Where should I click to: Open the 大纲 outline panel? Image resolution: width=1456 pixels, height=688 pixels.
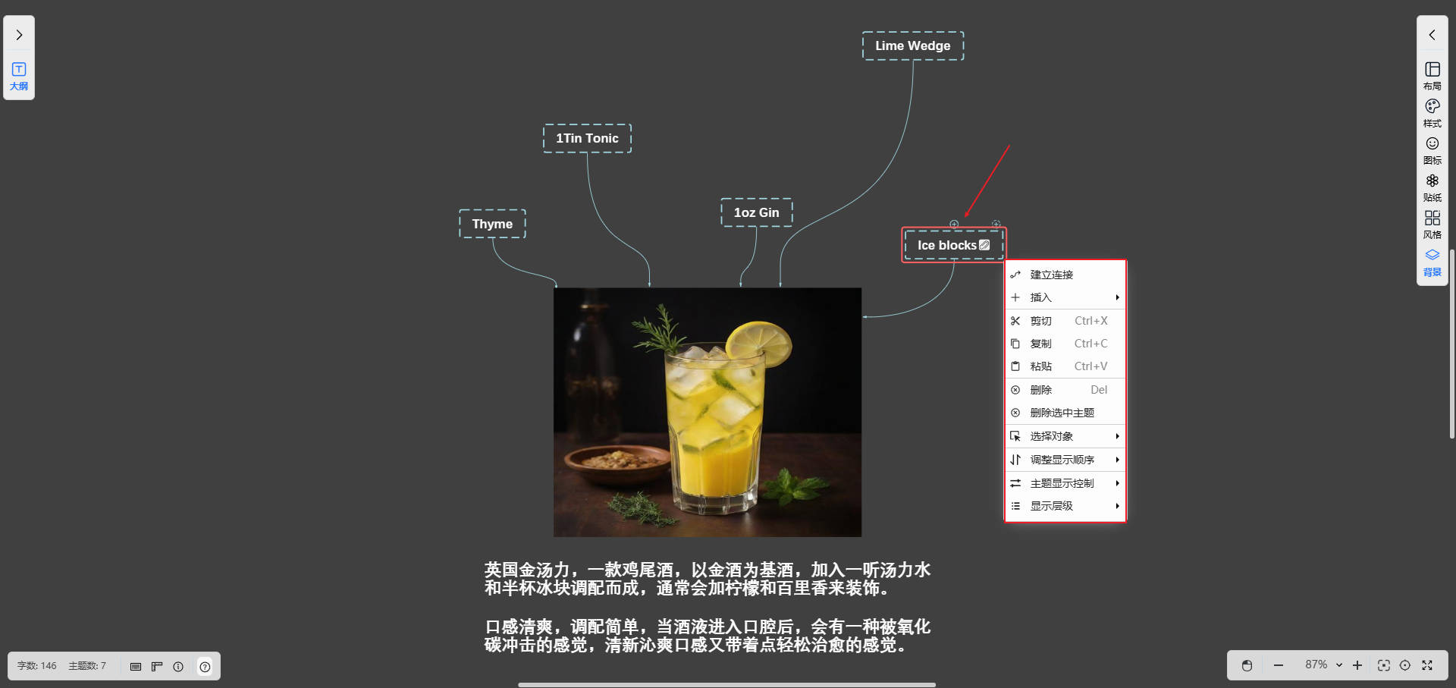point(19,76)
